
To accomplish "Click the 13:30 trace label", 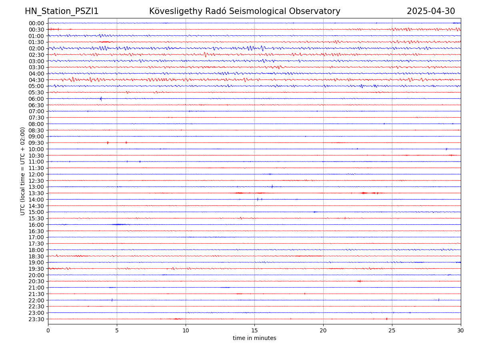I will [36, 193].
